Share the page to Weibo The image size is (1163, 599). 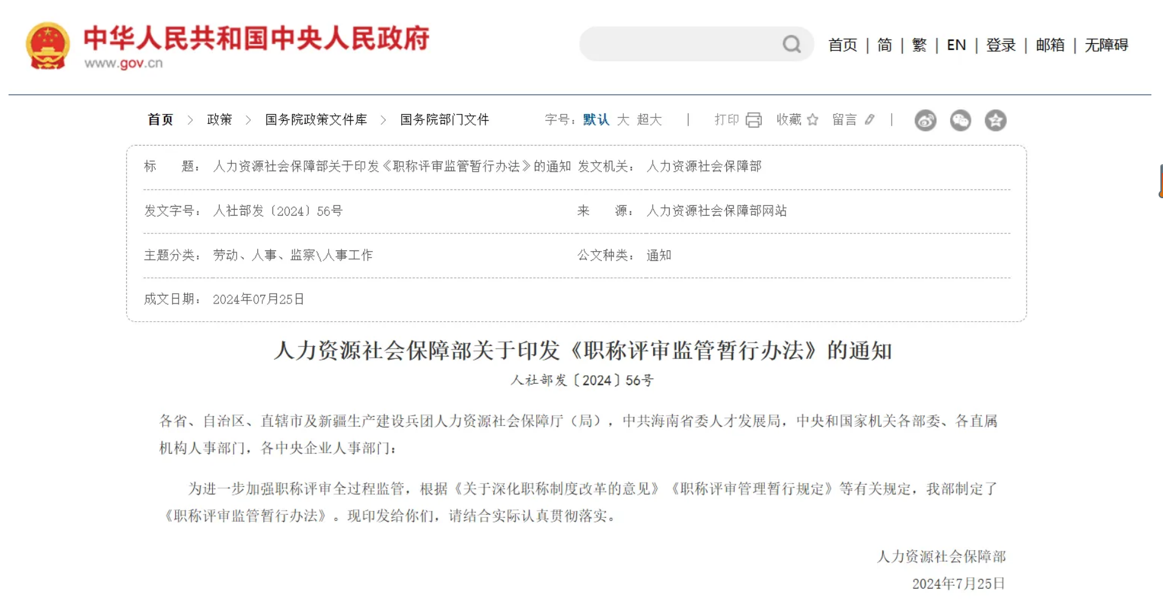925,121
